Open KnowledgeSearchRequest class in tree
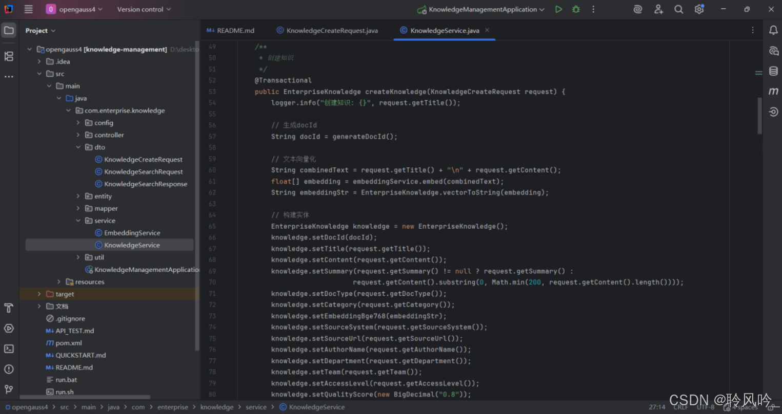Screen dimensions: 782x414 (x=138, y=172)
